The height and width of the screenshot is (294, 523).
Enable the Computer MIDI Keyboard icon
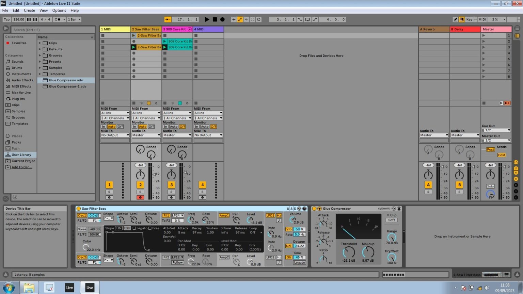coord(462,19)
